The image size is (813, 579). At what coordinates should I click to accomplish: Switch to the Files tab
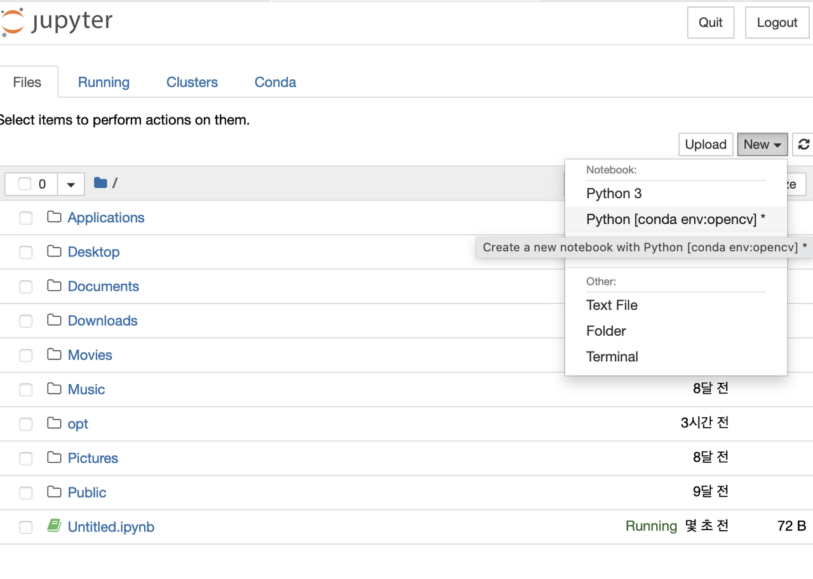(x=27, y=82)
